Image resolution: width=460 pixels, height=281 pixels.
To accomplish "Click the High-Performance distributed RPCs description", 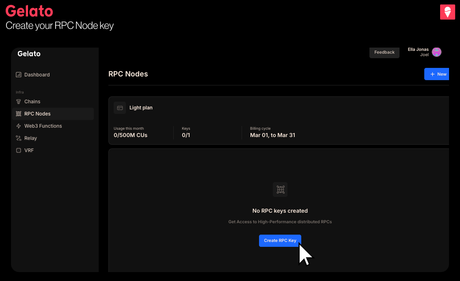I will click(280, 222).
